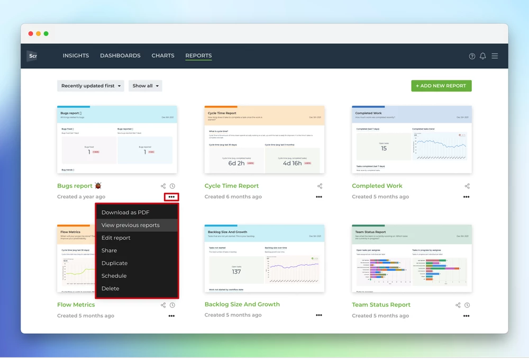Open three-dot menu for Completed Work
The width and height of the screenshot is (529, 362).
[466, 197]
